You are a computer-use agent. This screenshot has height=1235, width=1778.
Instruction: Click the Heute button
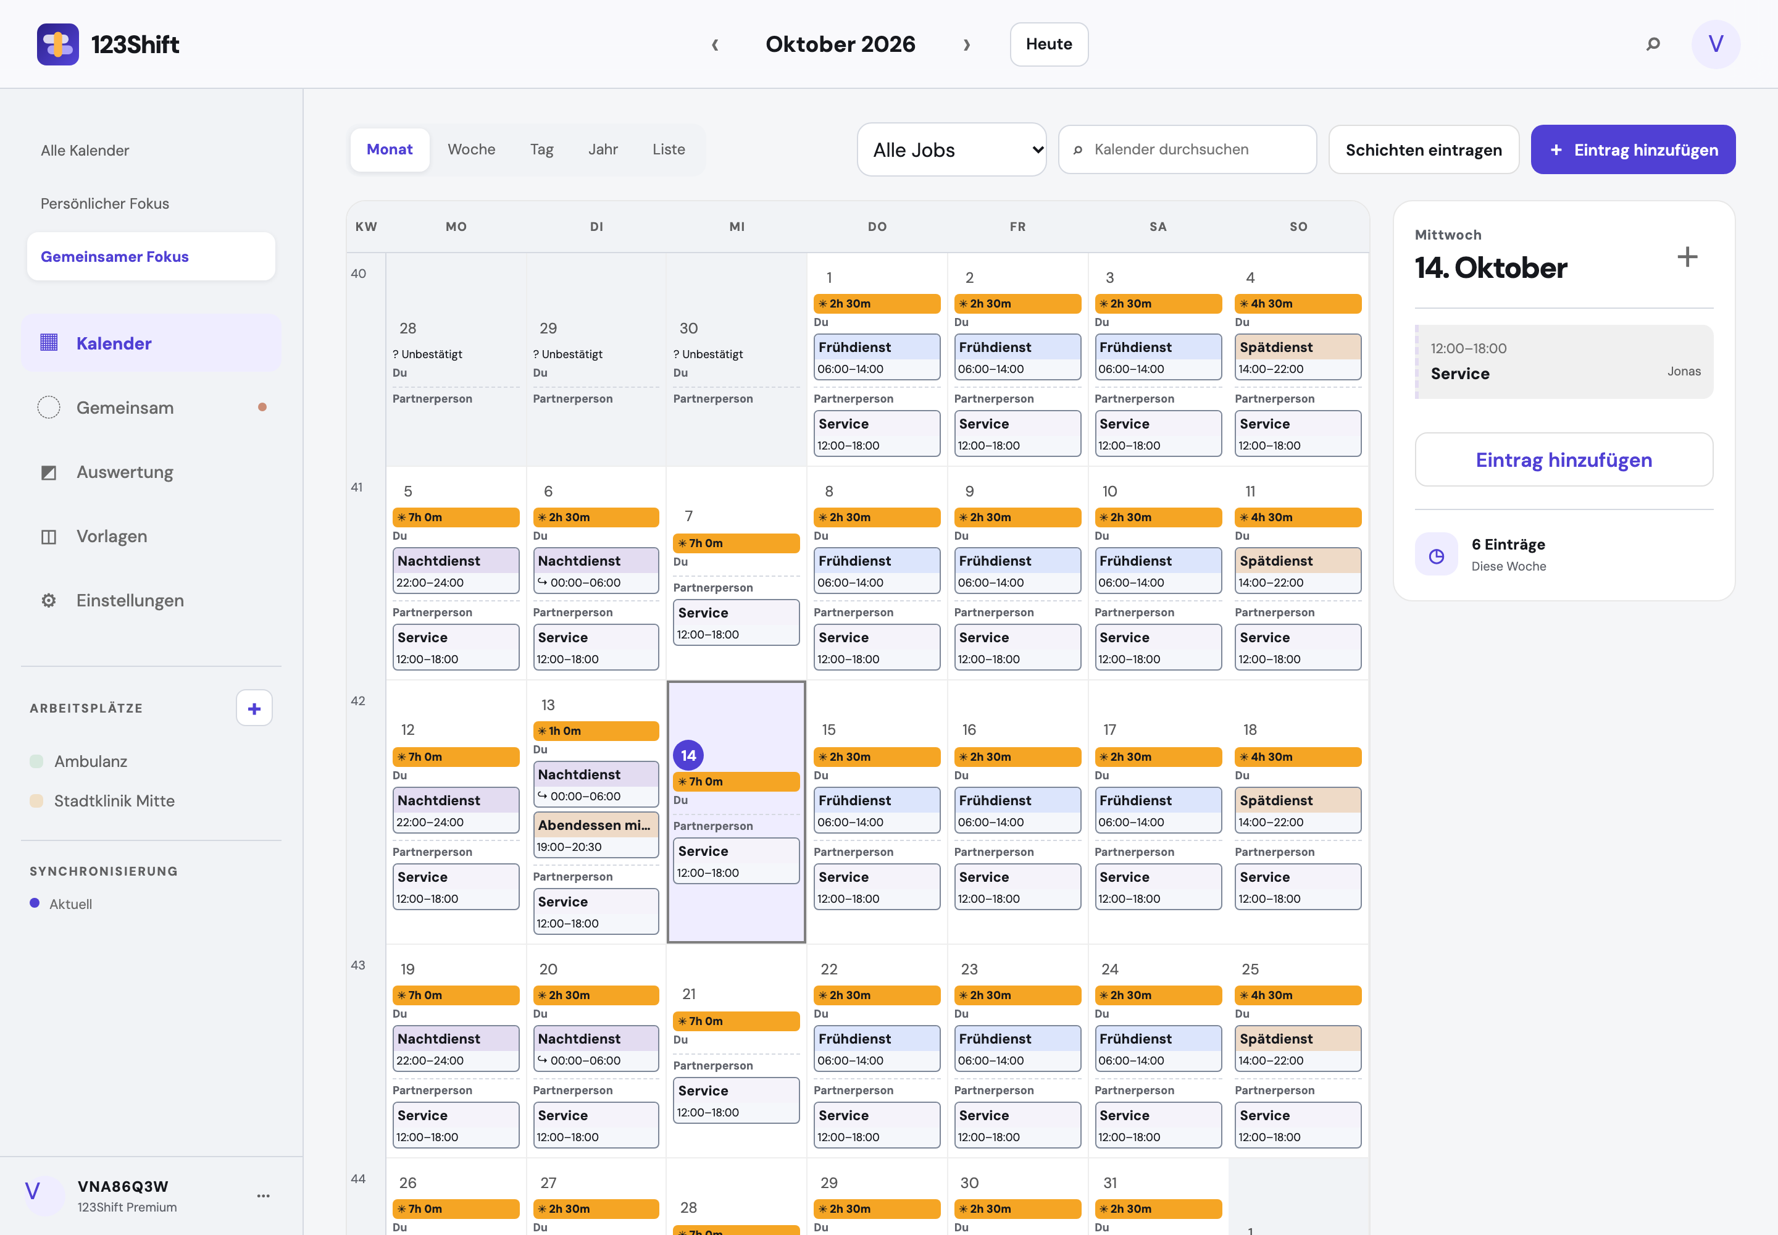coord(1048,44)
